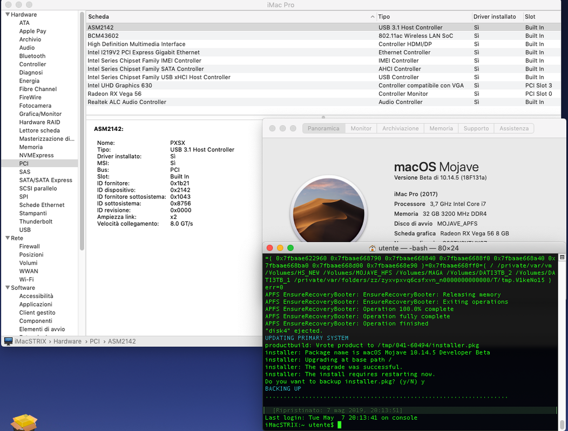568x431 pixels.
Task: Open the package box icon on desktop
Action: pyautogui.click(x=24, y=423)
